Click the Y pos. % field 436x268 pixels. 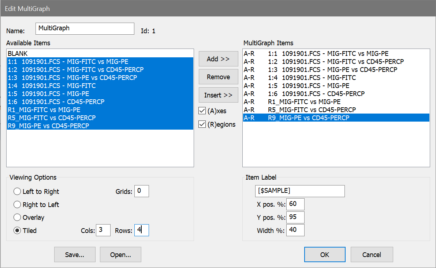pos(295,217)
